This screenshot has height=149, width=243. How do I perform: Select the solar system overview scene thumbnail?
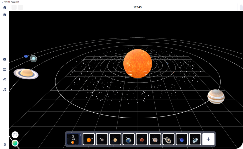(x=73, y=139)
